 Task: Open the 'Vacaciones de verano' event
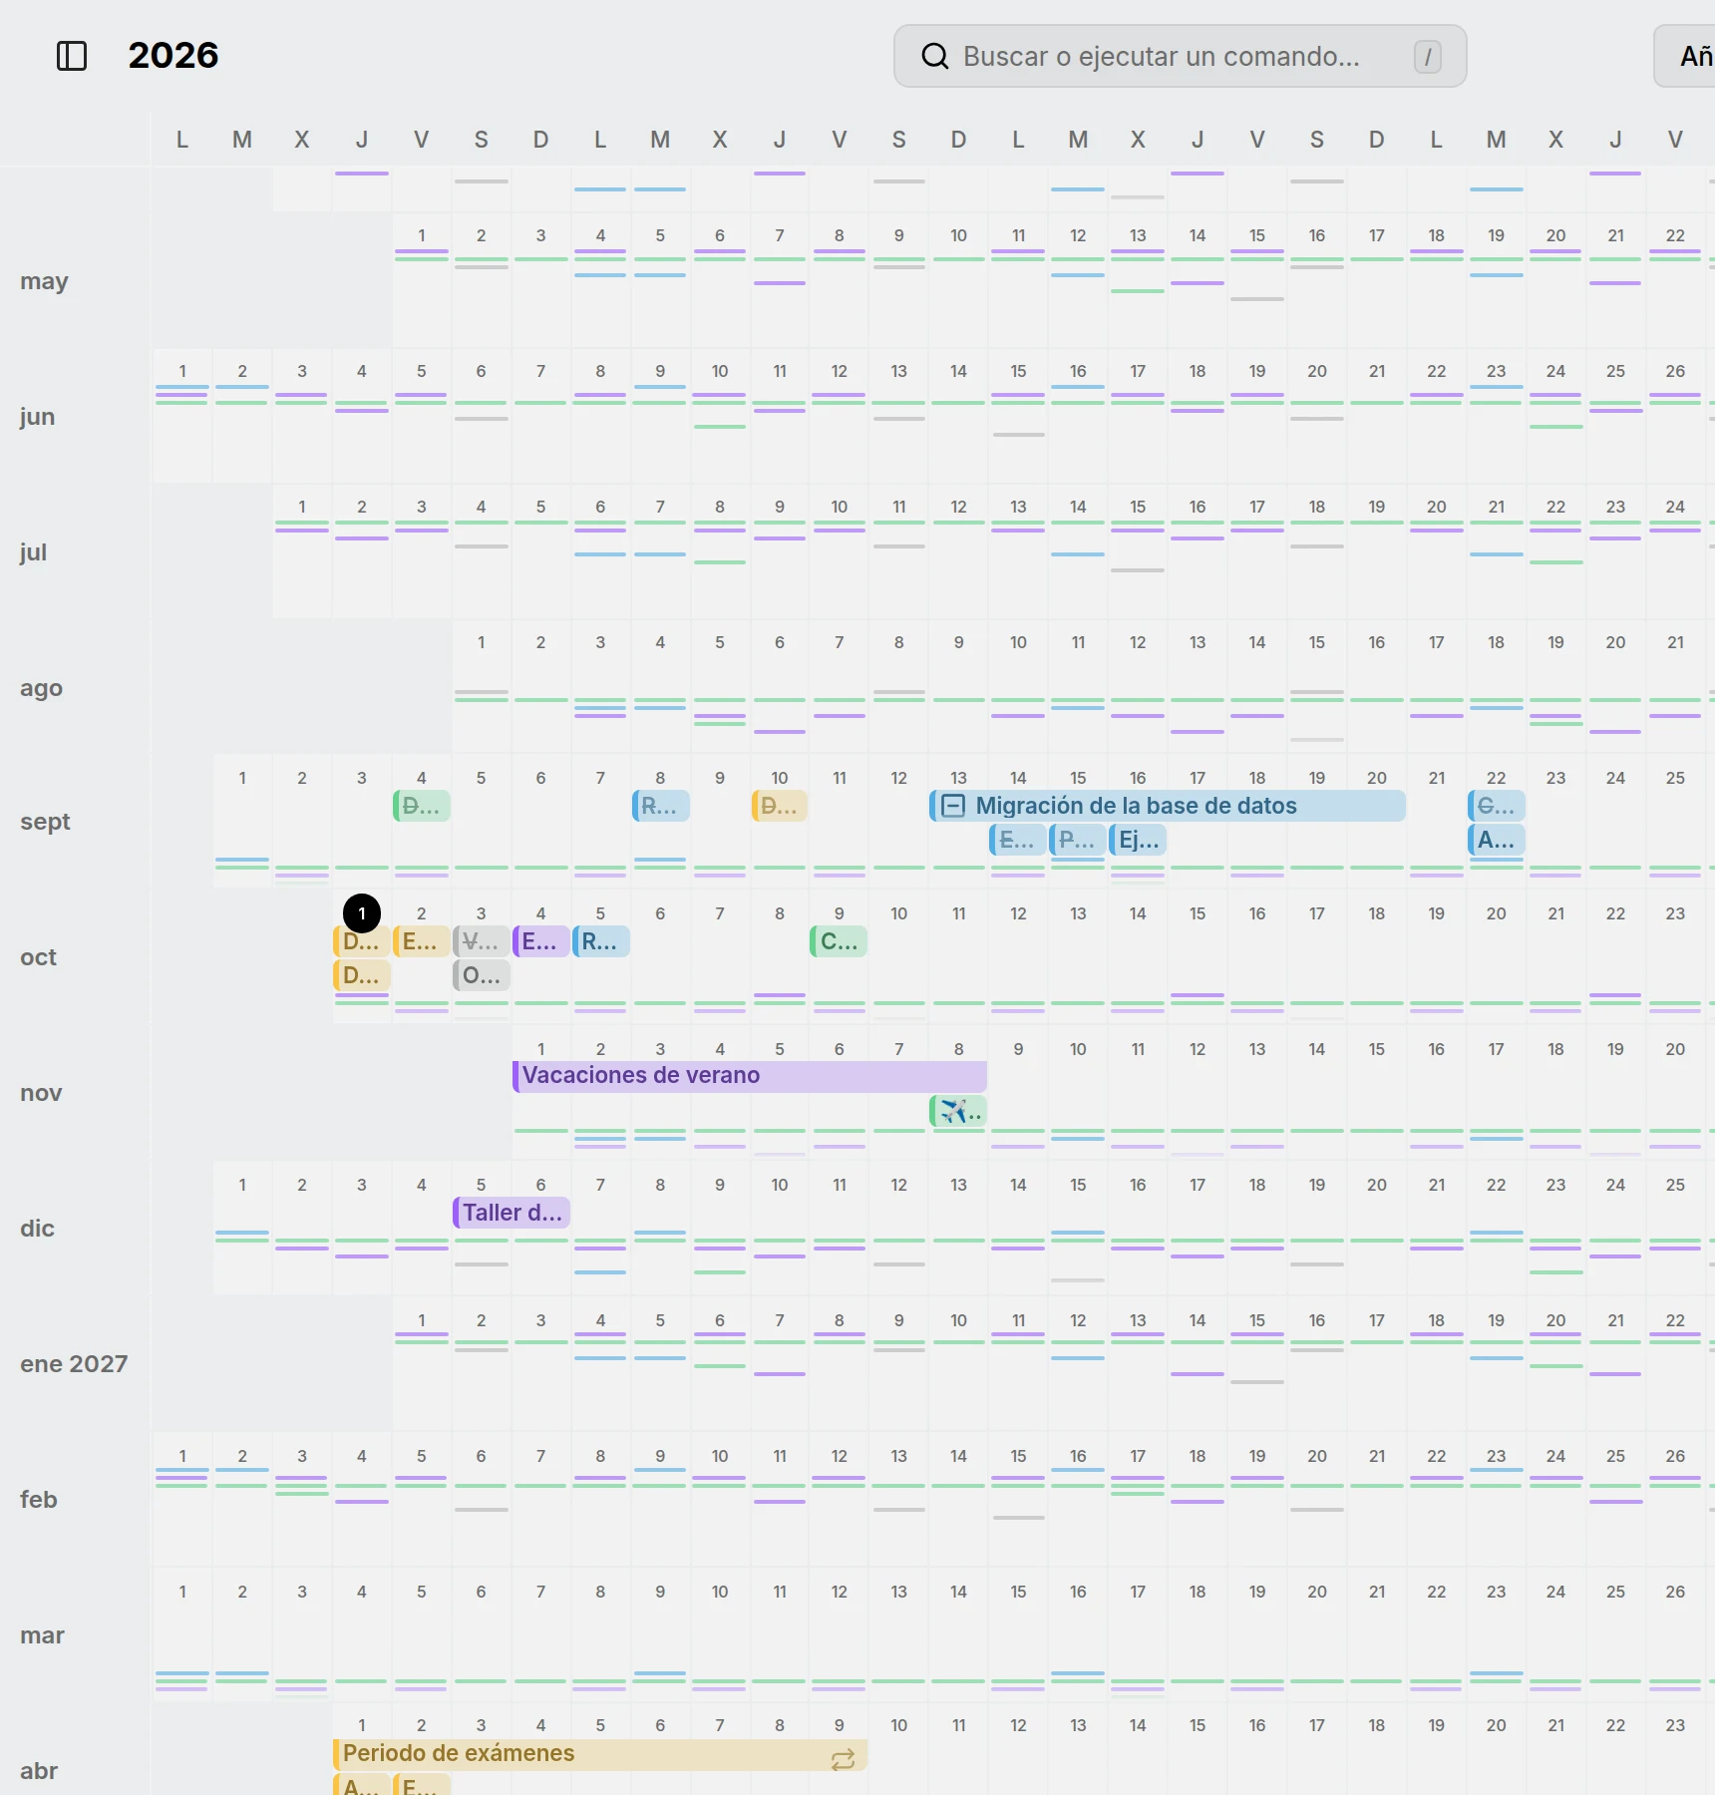pos(750,1076)
